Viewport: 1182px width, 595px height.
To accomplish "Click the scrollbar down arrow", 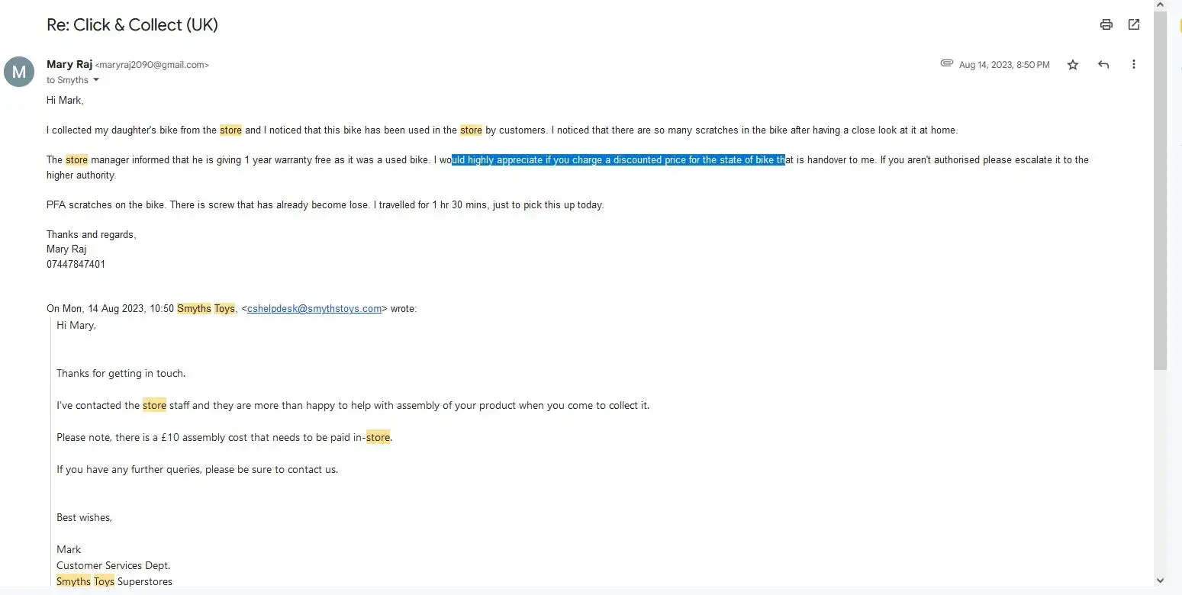I will pos(1160,581).
